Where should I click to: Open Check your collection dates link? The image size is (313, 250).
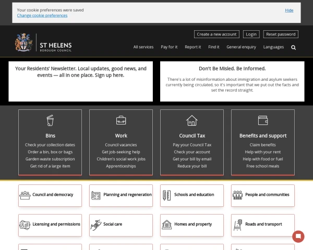(x=50, y=145)
